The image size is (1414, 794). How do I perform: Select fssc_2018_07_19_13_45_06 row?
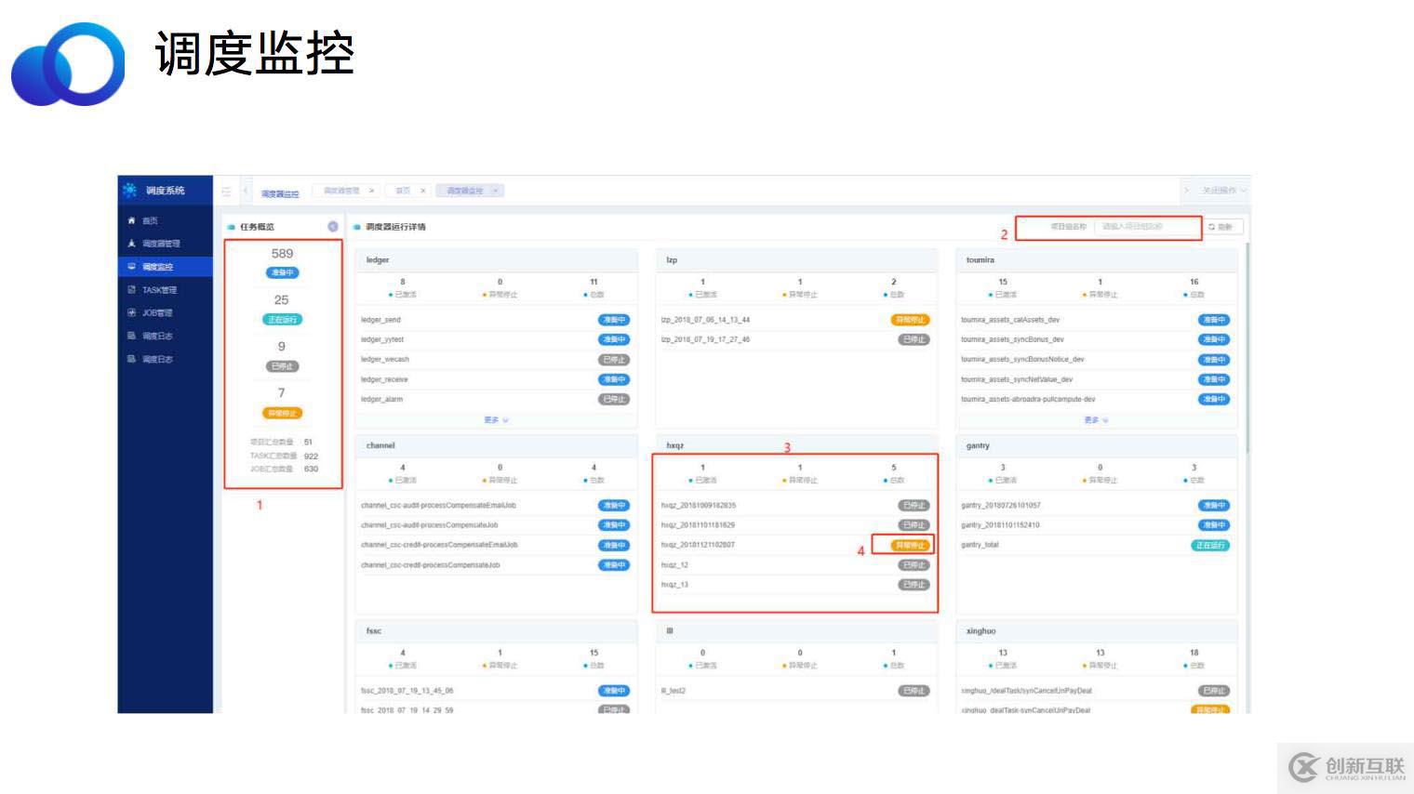pos(496,691)
